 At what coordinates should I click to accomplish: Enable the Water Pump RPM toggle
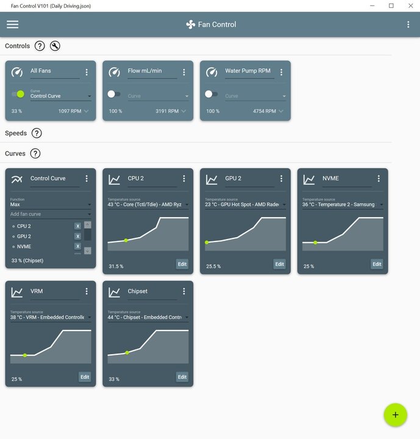(x=211, y=94)
